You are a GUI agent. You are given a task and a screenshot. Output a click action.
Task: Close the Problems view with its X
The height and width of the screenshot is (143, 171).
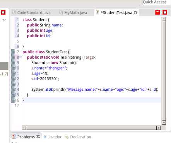(x=38, y=136)
